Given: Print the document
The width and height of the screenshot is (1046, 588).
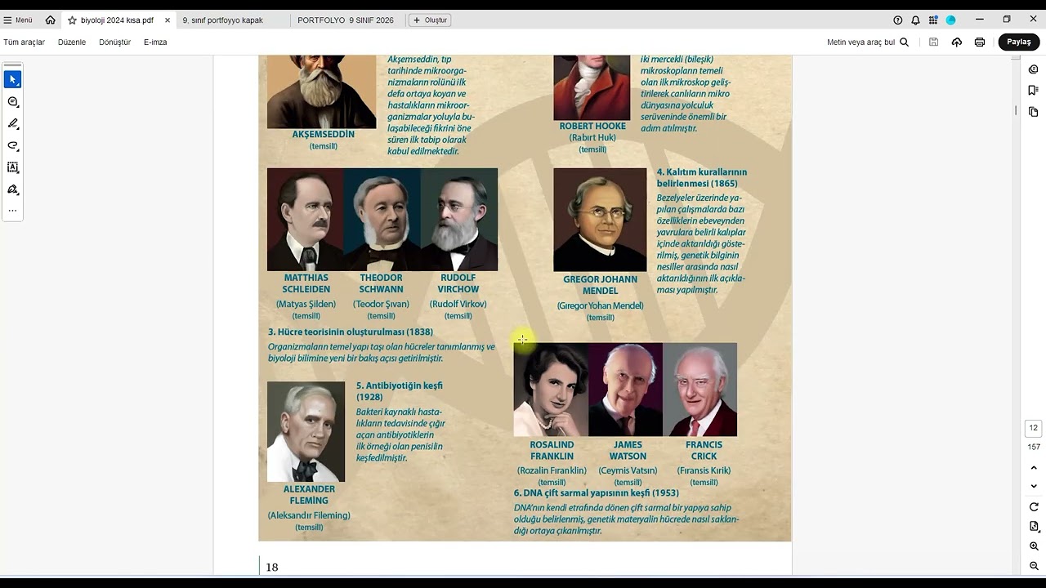Looking at the screenshot, I should tap(979, 42).
